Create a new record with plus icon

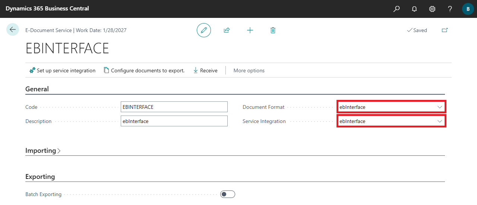coord(250,30)
